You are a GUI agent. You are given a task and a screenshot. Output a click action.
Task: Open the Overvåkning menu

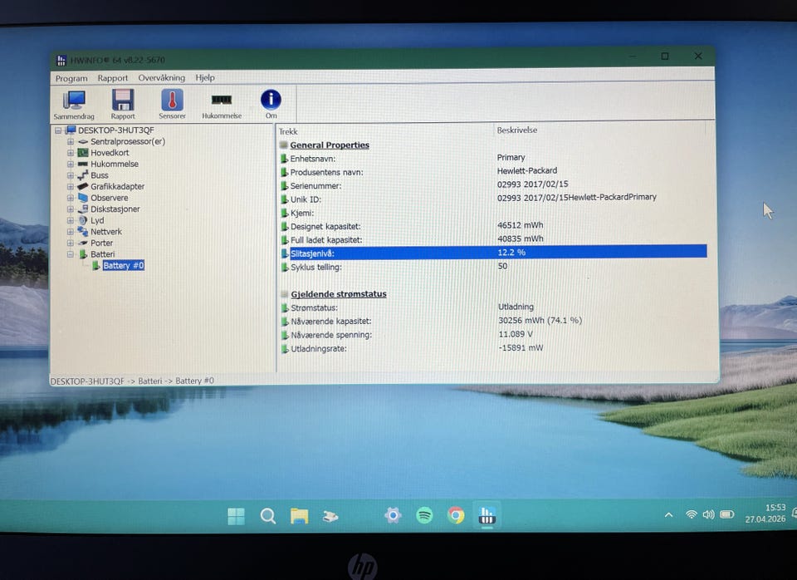pos(162,78)
